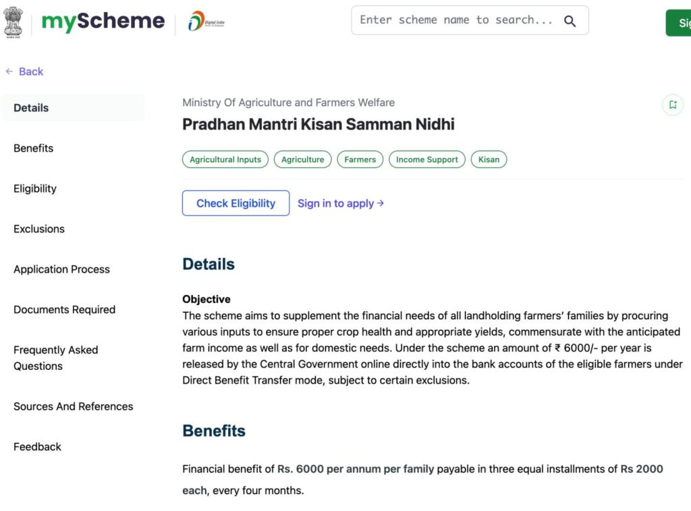Navigate to the Exclusions section
This screenshot has height=511, width=691.
point(39,229)
